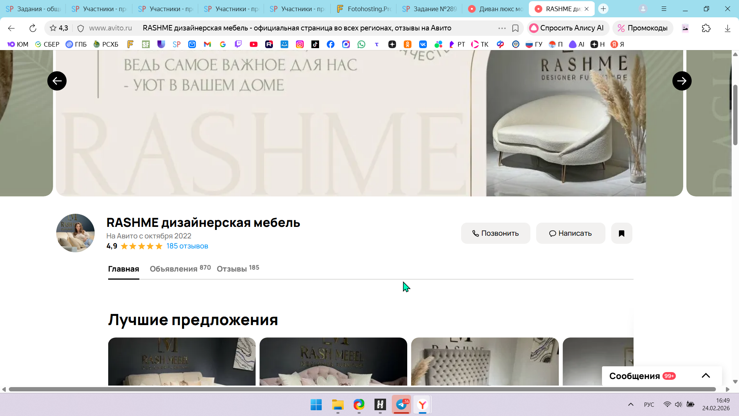
Task: Click the next banner arrow
Action: [x=682, y=81]
